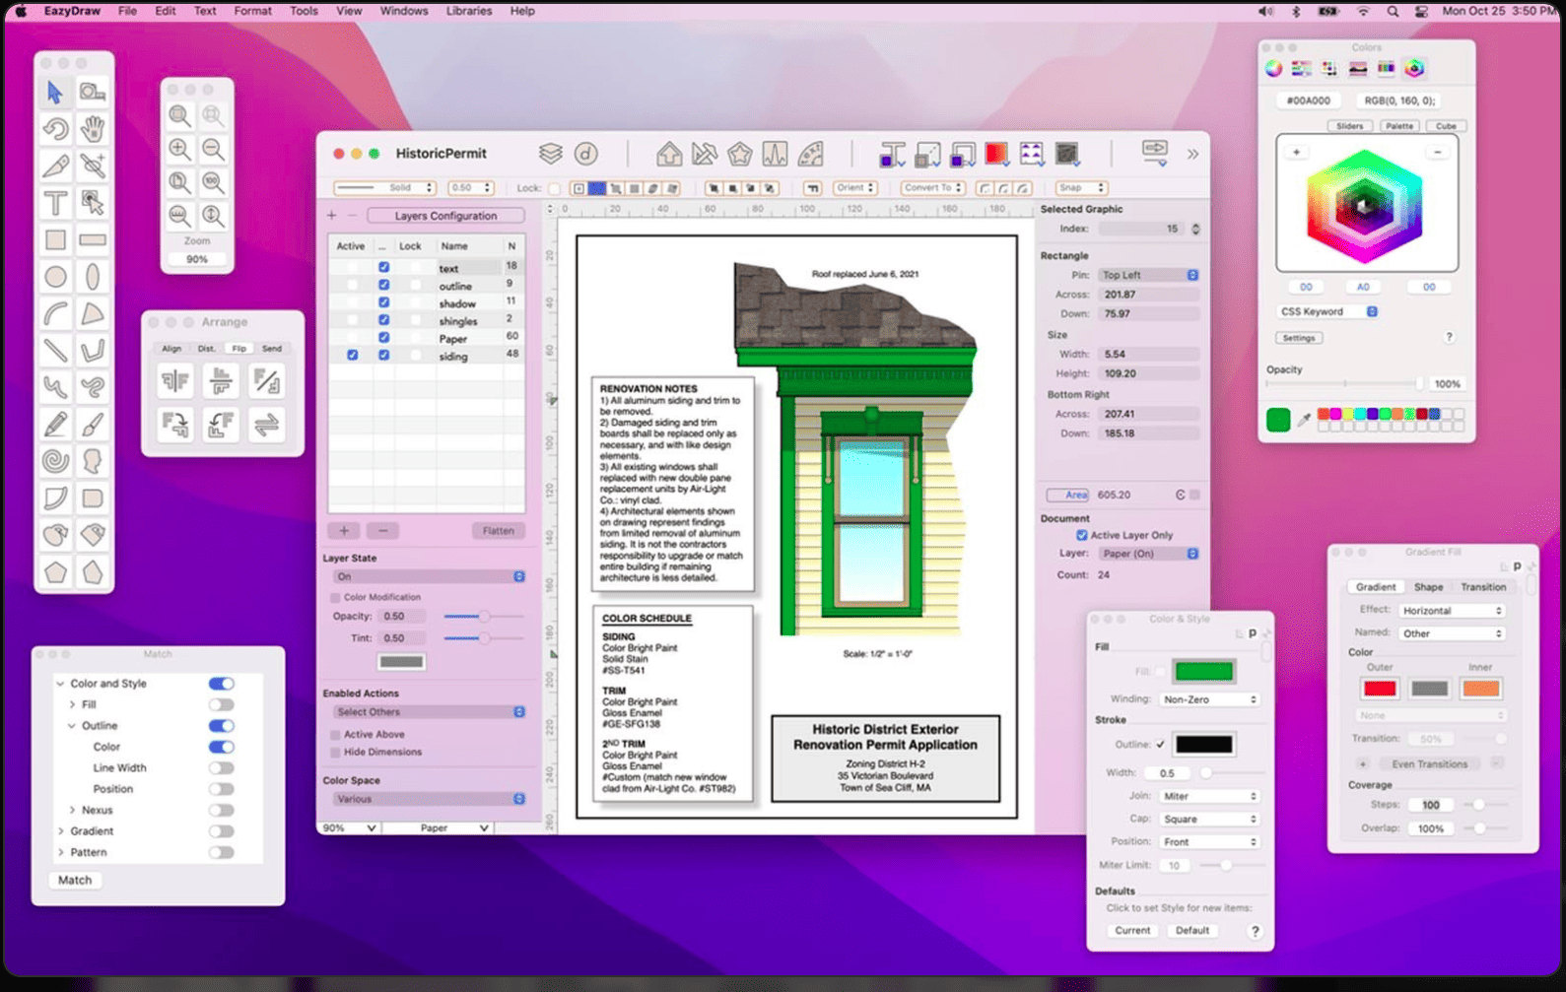Select the Circle drawing tool
The image size is (1566, 992).
pos(55,277)
